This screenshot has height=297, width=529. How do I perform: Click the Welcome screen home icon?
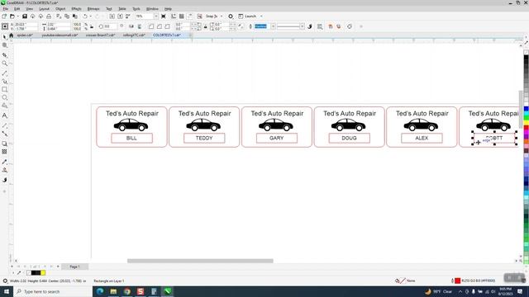pyautogui.click(x=11, y=35)
